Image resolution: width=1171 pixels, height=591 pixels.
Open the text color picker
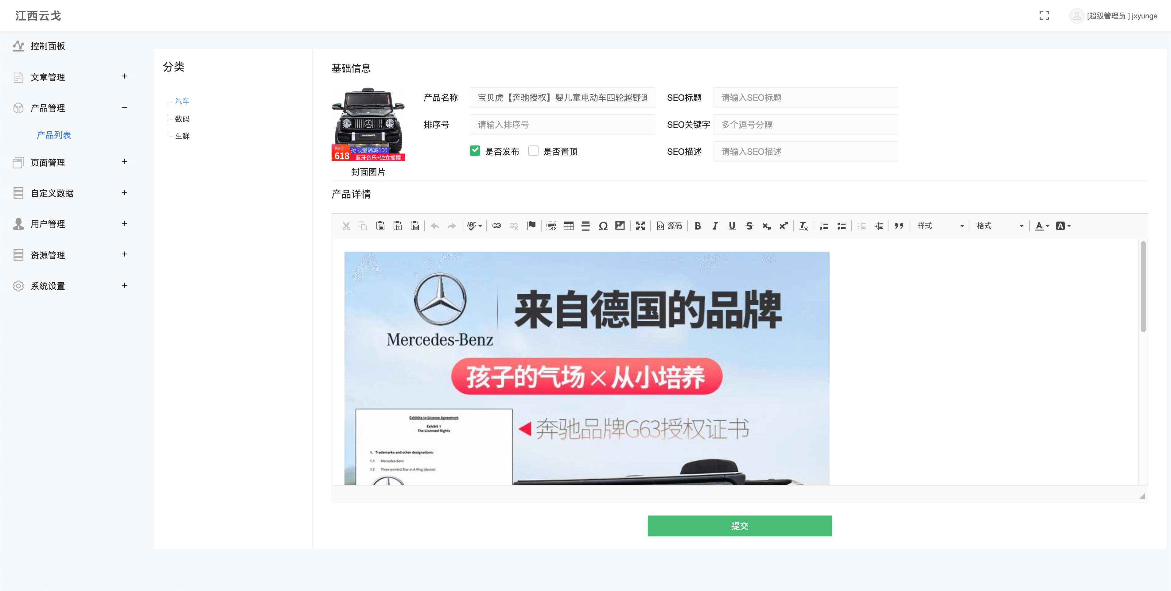click(x=1042, y=226)
